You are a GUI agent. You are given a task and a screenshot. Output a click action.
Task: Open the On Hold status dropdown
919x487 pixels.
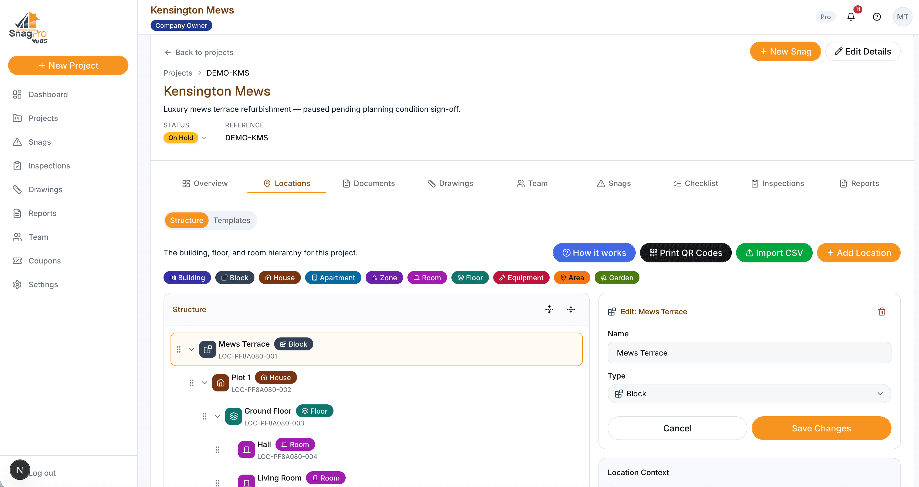[185, 138]
